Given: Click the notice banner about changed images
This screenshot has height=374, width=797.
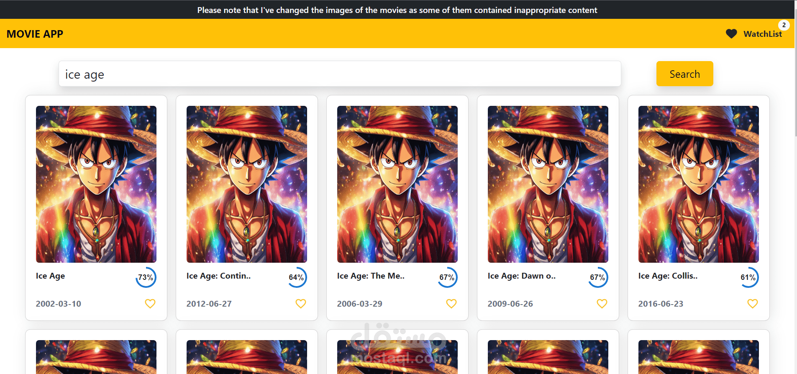Looking at the screenshot, I should click(397, 10).
